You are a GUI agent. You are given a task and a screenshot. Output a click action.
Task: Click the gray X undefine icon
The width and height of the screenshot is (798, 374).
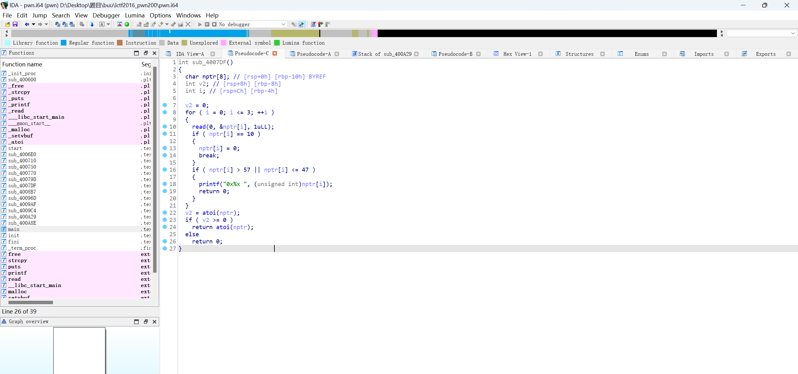click(188, 24)
